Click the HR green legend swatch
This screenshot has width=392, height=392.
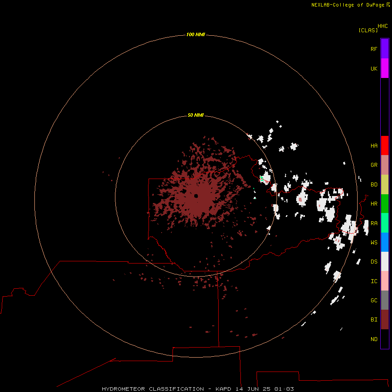tap(385, 204)
